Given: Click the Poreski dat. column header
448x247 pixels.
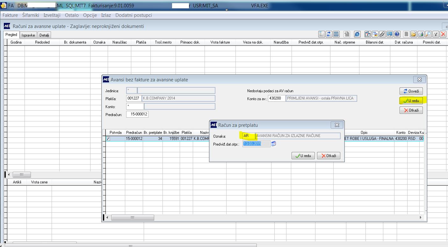Looking at the screenshot, I should pos(431,42).
